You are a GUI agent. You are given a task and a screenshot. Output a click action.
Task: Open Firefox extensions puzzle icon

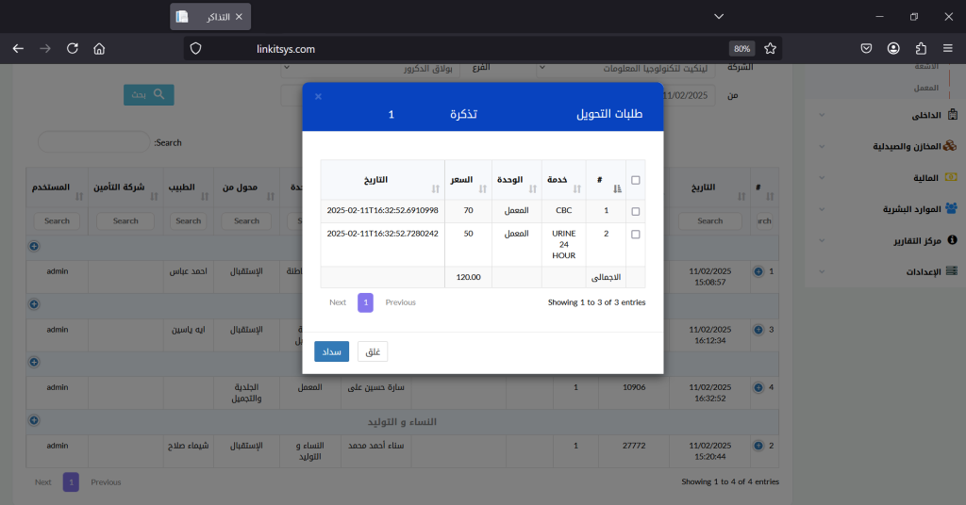922,48
